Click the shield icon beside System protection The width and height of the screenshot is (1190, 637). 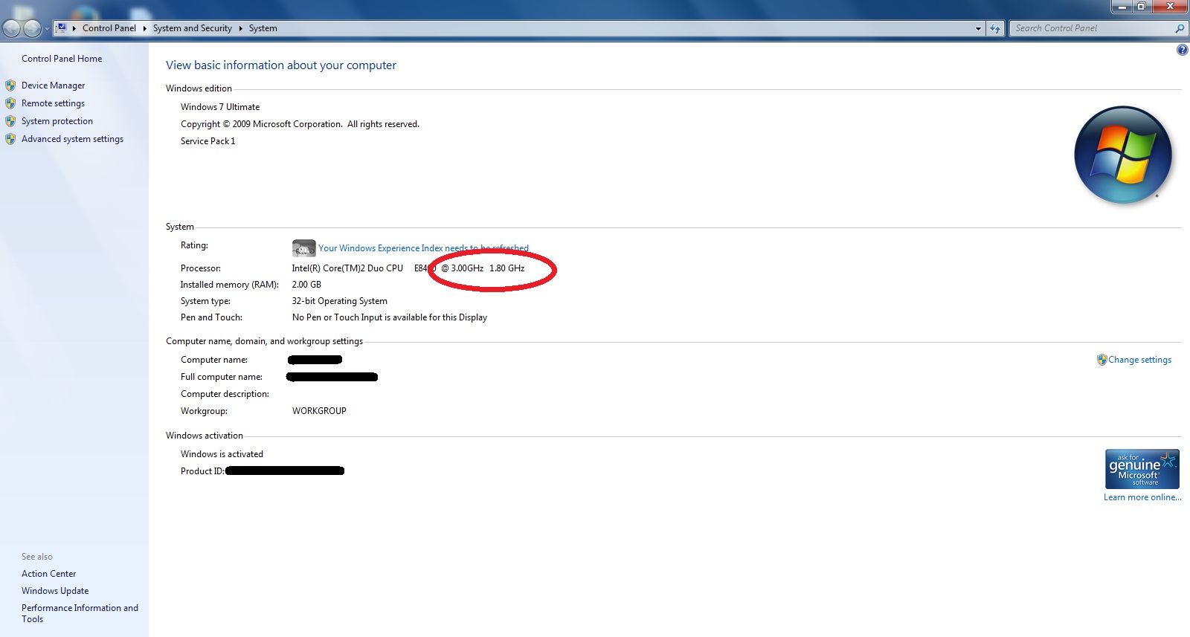pos(10,121)
